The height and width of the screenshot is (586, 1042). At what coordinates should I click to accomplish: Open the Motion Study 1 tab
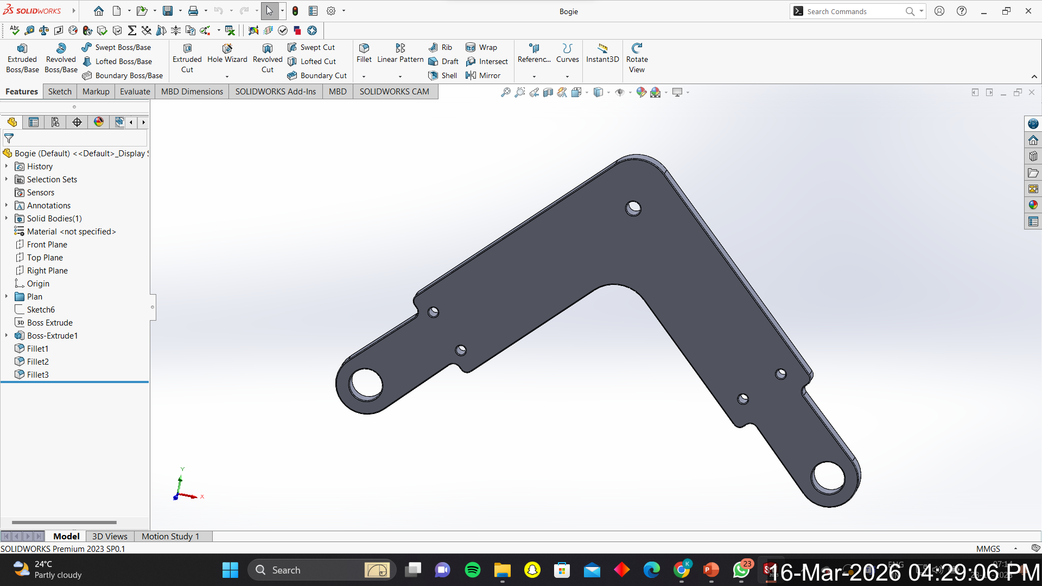coord(170,536)
